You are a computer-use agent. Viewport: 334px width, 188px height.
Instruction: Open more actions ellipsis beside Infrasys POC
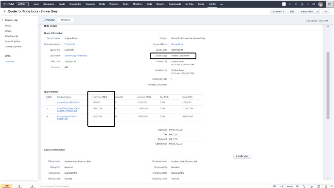[326, 11]
